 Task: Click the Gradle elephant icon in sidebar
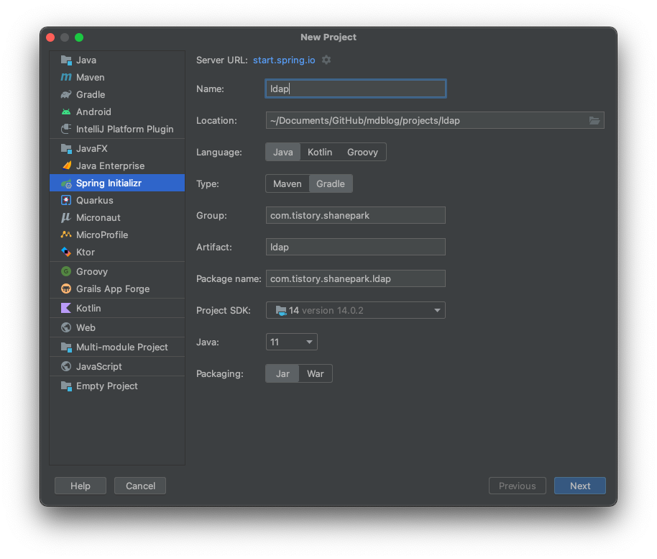(x=66, y=94)
